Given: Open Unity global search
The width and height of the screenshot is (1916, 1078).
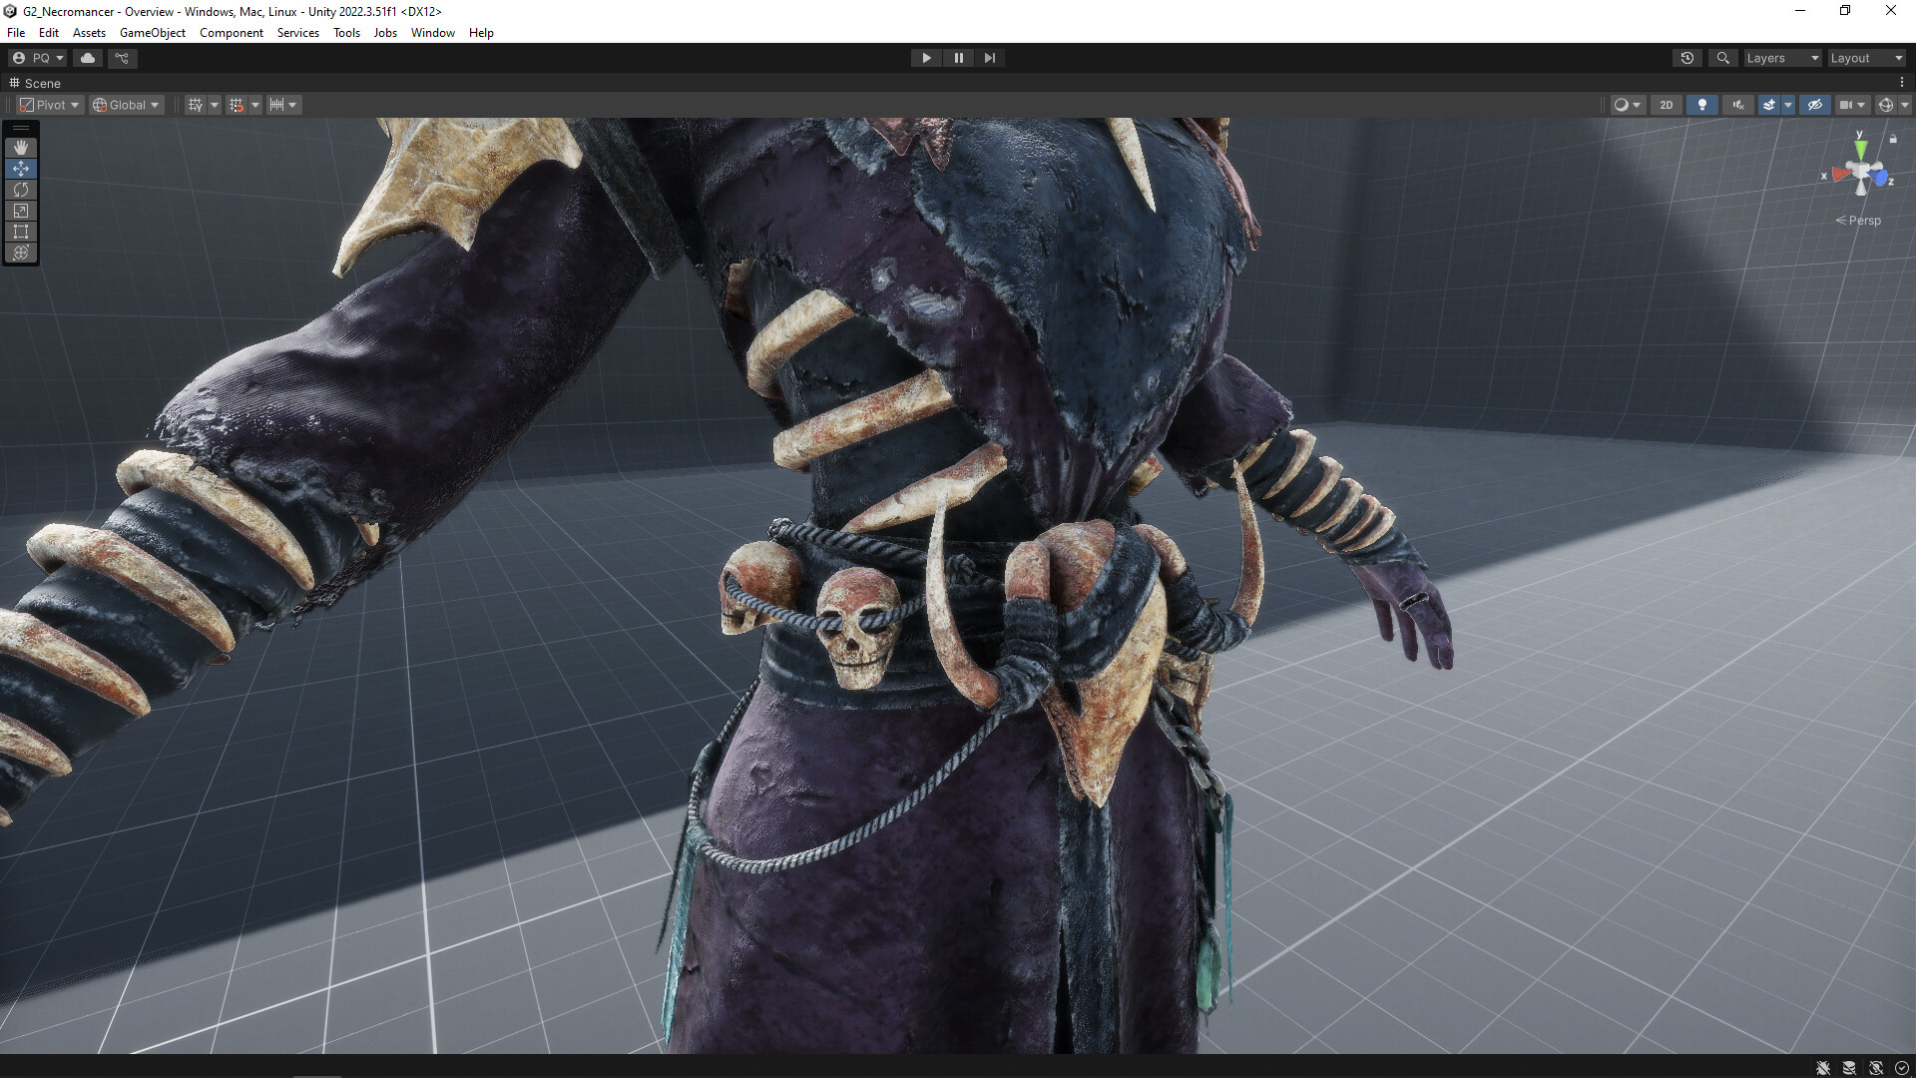Looking at the screenshot, I should 1722,58.
